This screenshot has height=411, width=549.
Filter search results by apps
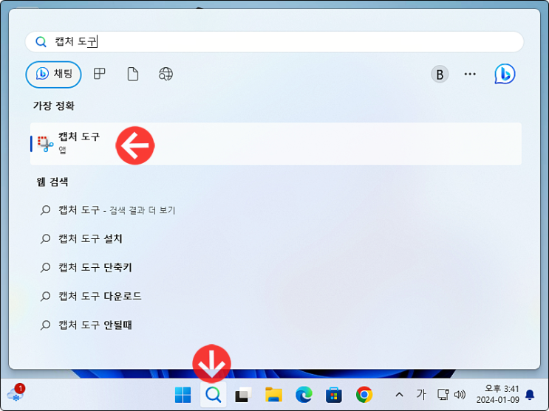coord(100,74)
